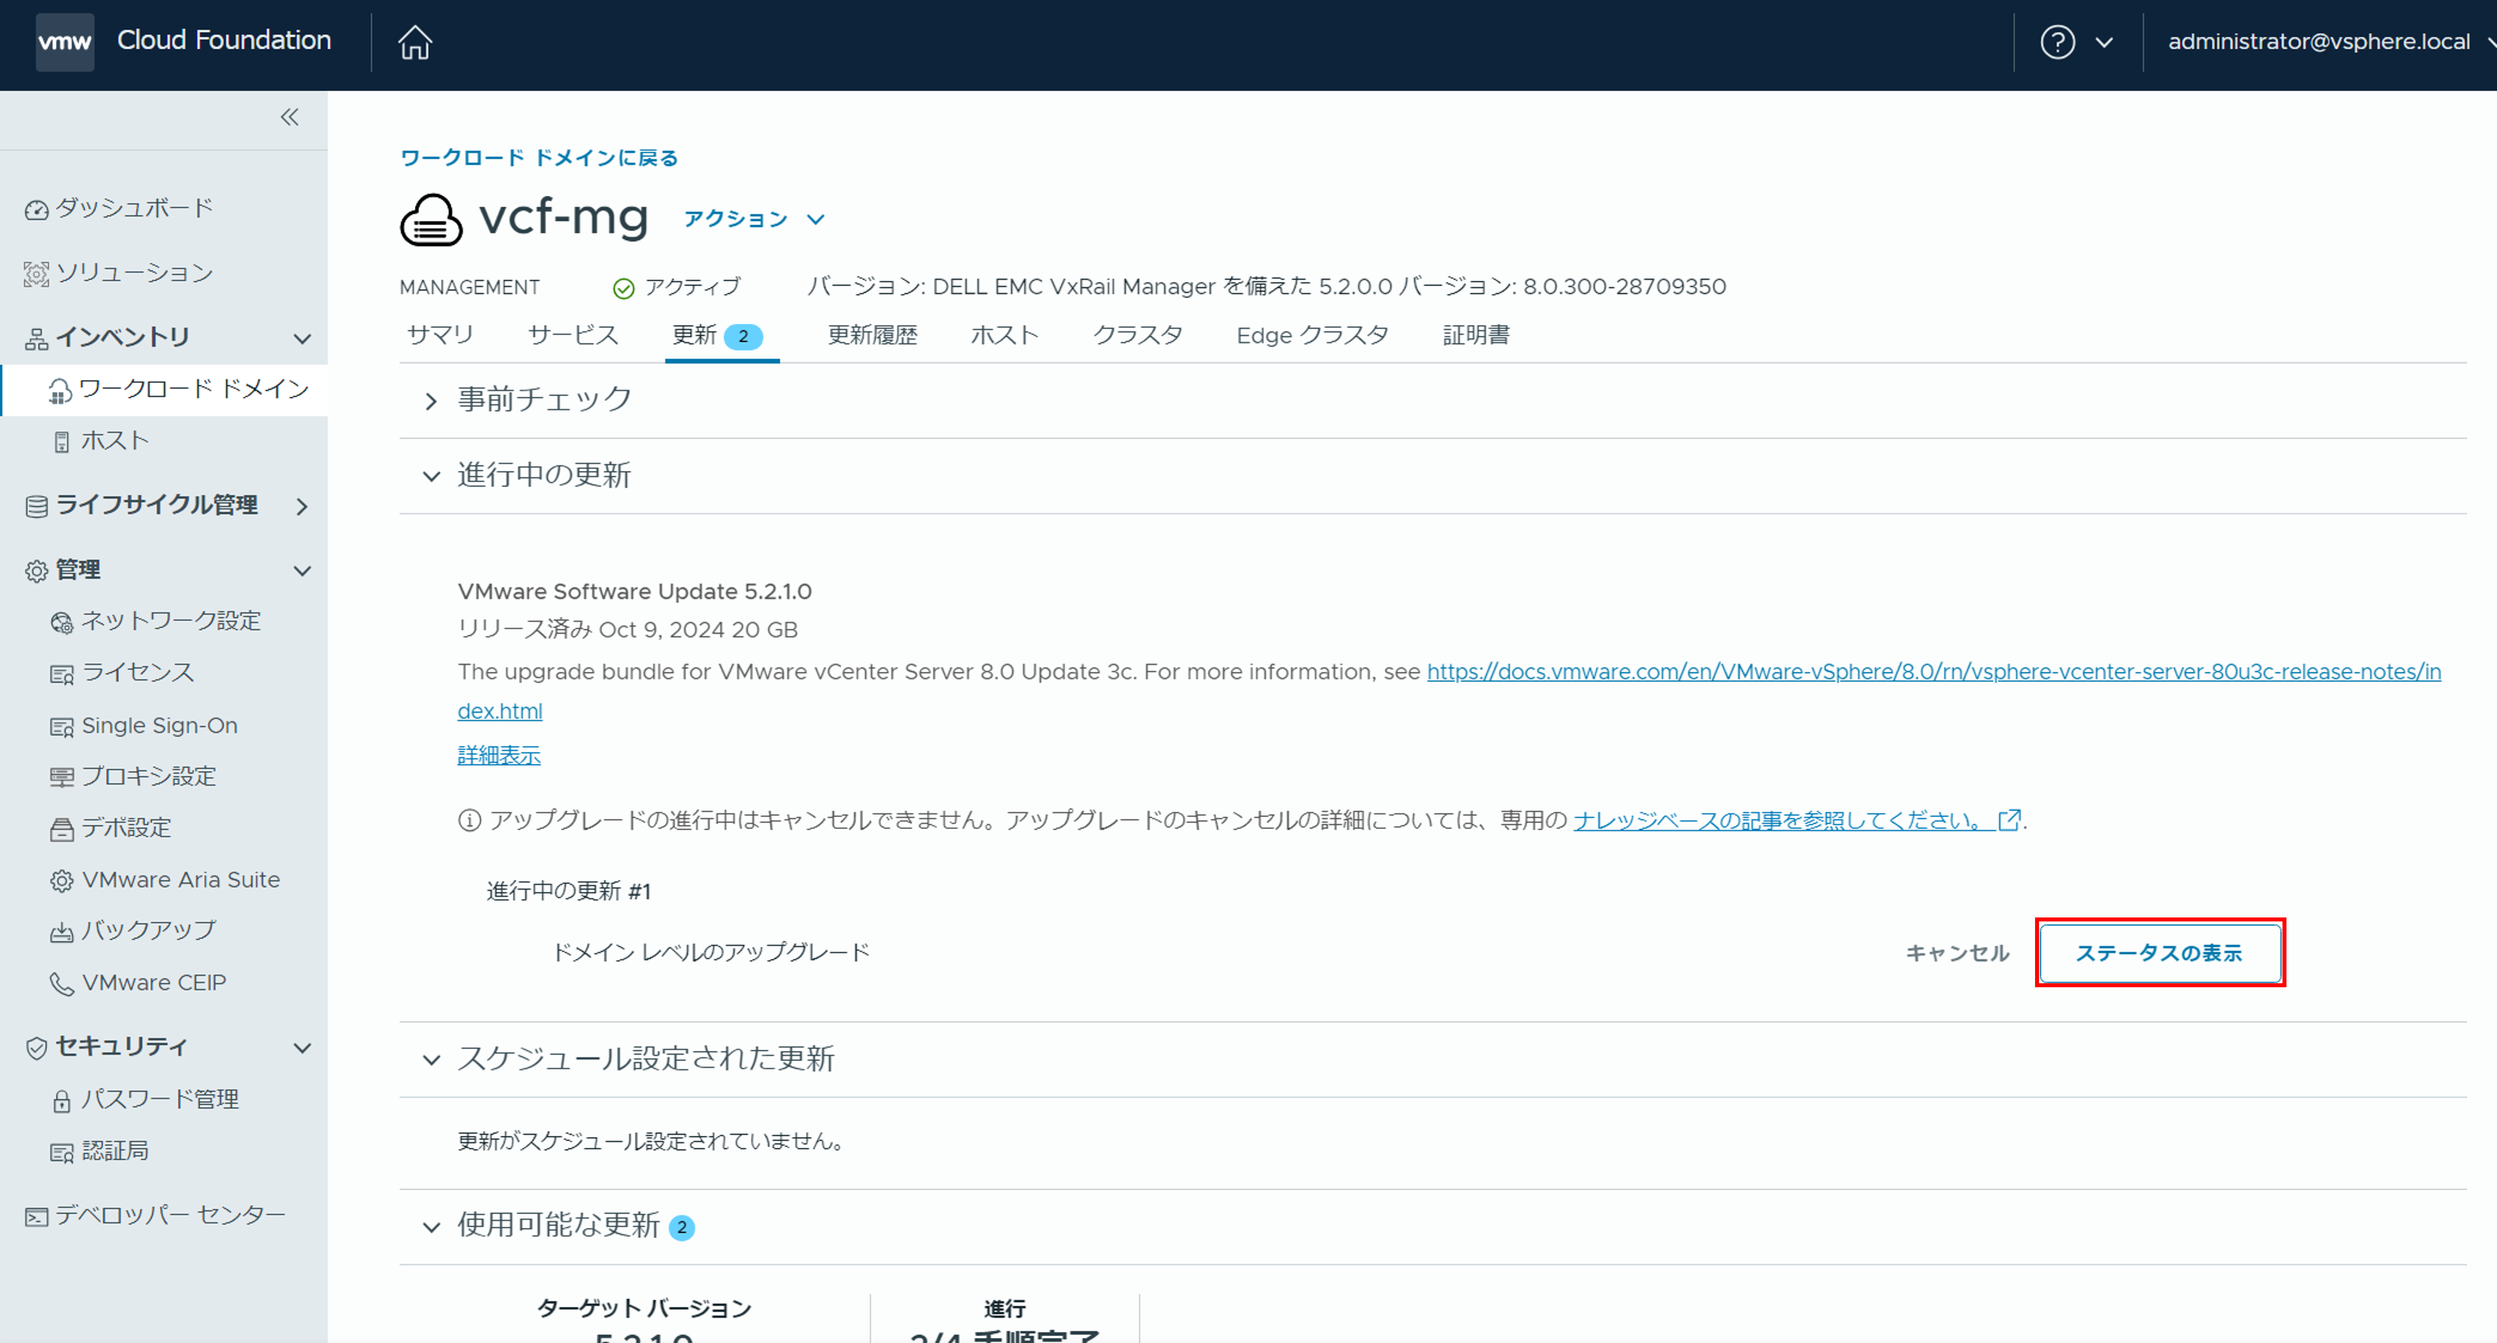The image size is (2497, 1343).
Task: Collapse the インベントリ section chevron
Action: click(x=302, y=339)
